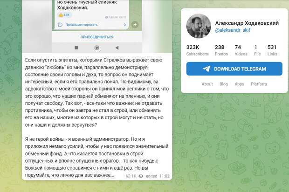The width and height of the screenshot is (289, 192).
Task: Click ПРИСОЕДИНИТЬСЯ join button
Action: (97, 37)
